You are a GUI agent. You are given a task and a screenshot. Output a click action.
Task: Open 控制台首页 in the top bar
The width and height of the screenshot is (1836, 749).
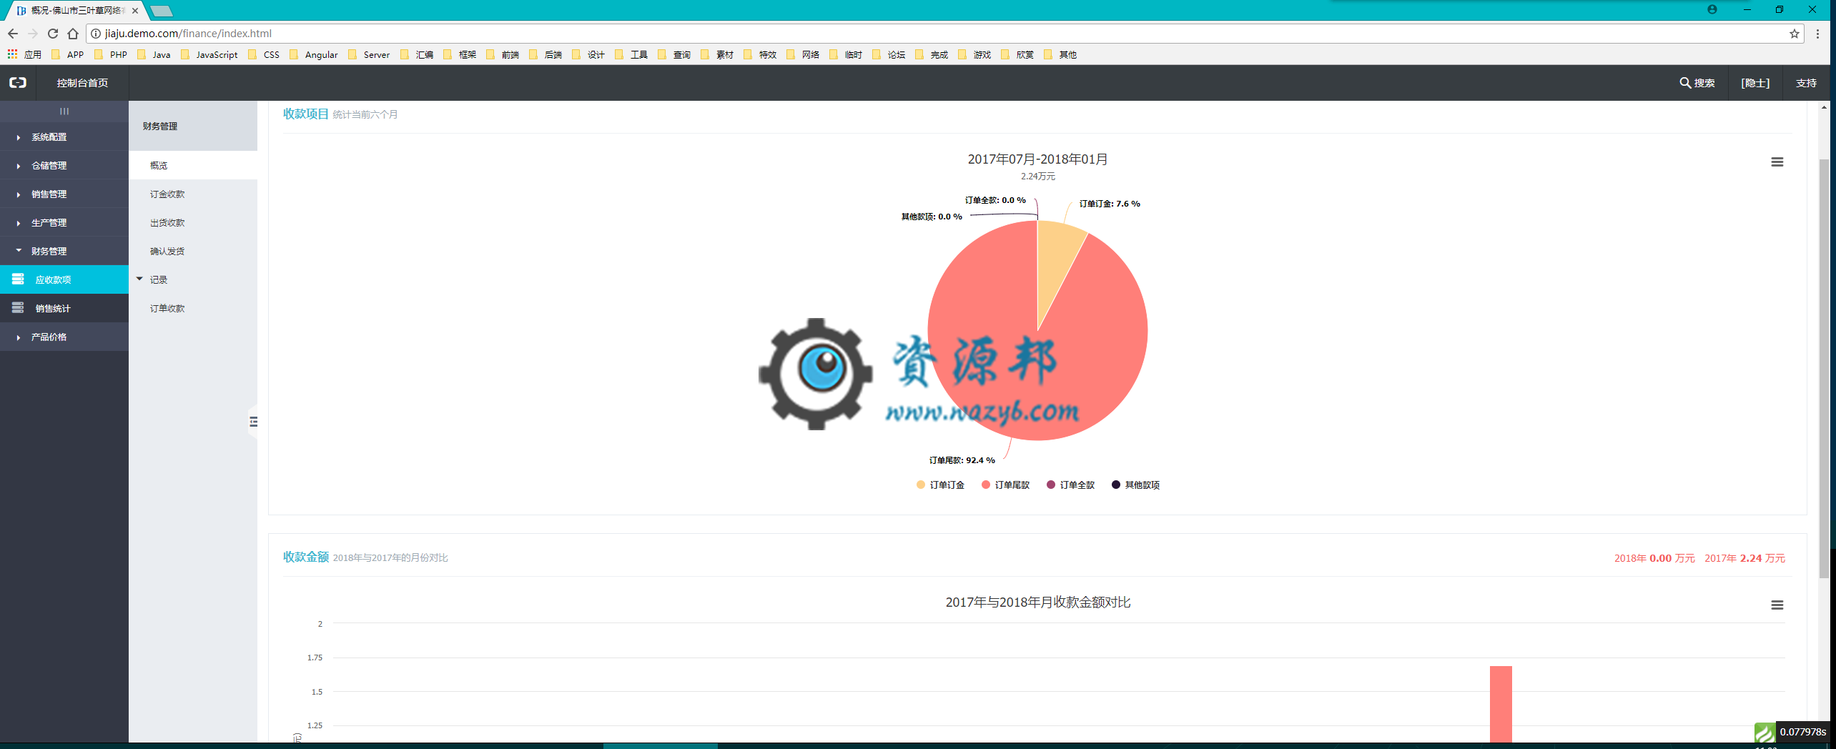tap(83, 83)
